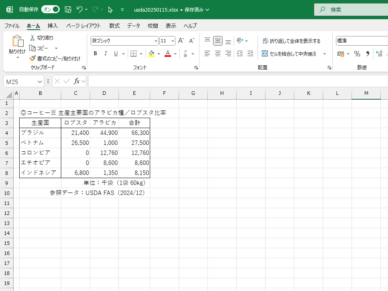This screenshot has height=291, width=388.
Task: Toggle Italic formatting
Action: pyautogui.click(x=106, y=54)
